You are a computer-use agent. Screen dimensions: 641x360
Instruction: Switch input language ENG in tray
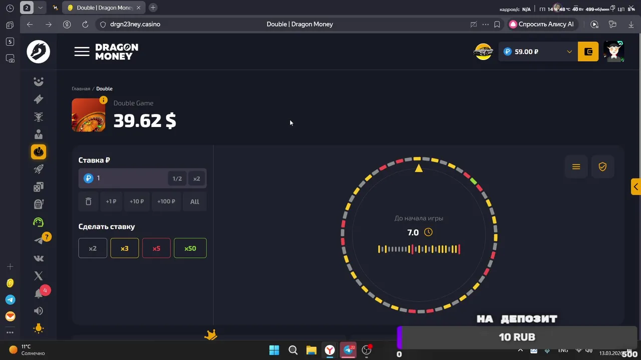[x=563, y=350]
